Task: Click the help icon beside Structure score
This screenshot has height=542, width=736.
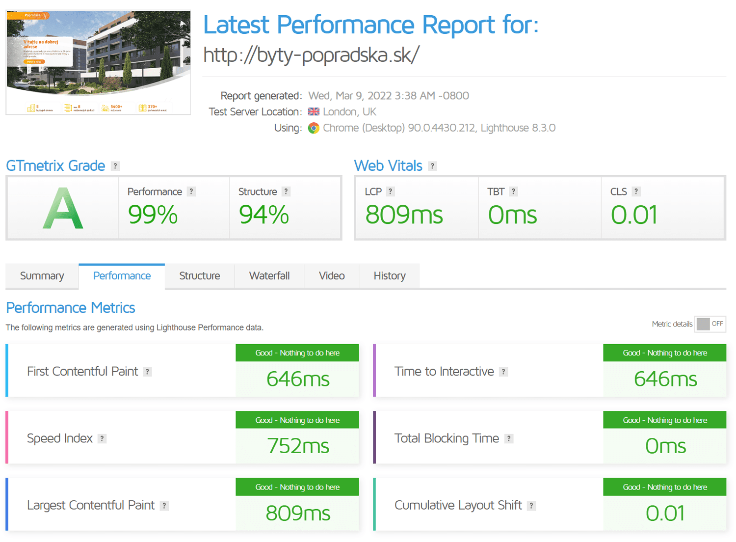Action: point(286,191)
